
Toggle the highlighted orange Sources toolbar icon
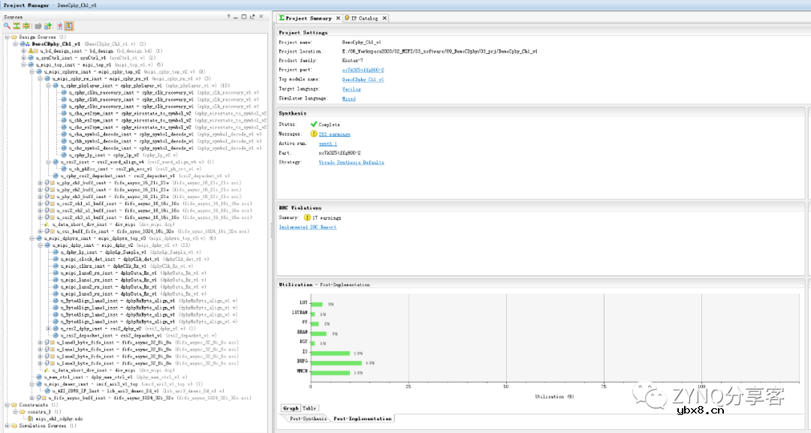pyautogui.click(x=69, y=26)
